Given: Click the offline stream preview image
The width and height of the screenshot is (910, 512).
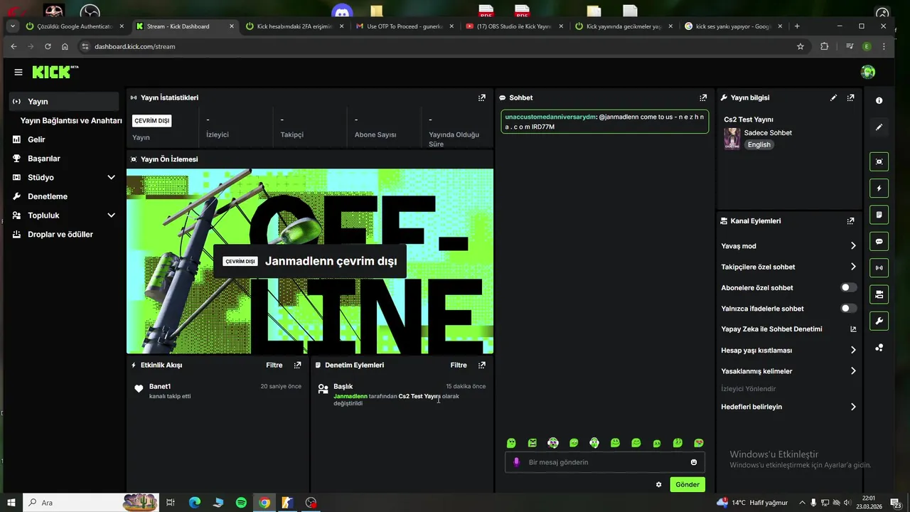Looking at the screenshot, I should [x=310, y=261].
